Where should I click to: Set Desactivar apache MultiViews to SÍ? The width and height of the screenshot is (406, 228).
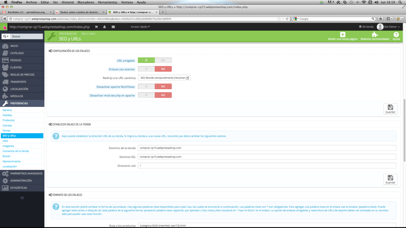pyautogui.click(x=146, y=86)
